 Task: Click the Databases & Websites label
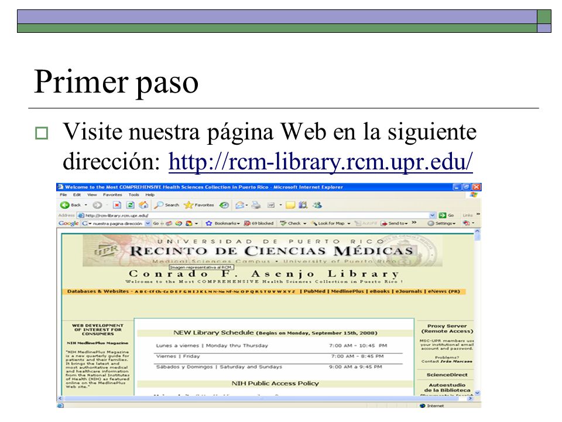(x=98, y=291)
